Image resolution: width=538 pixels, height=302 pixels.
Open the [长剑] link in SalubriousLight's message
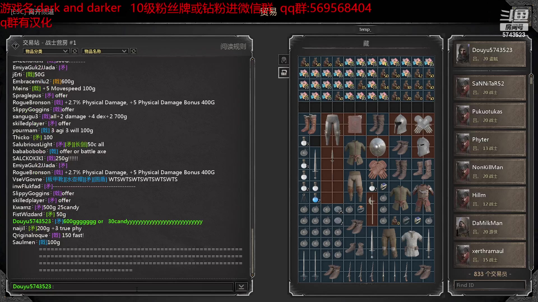pos(80,145)
